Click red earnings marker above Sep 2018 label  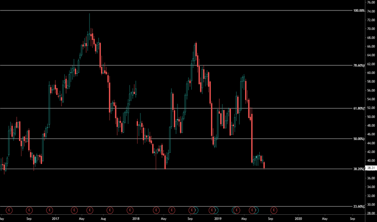pyautogui.click(x=192, y=210)
